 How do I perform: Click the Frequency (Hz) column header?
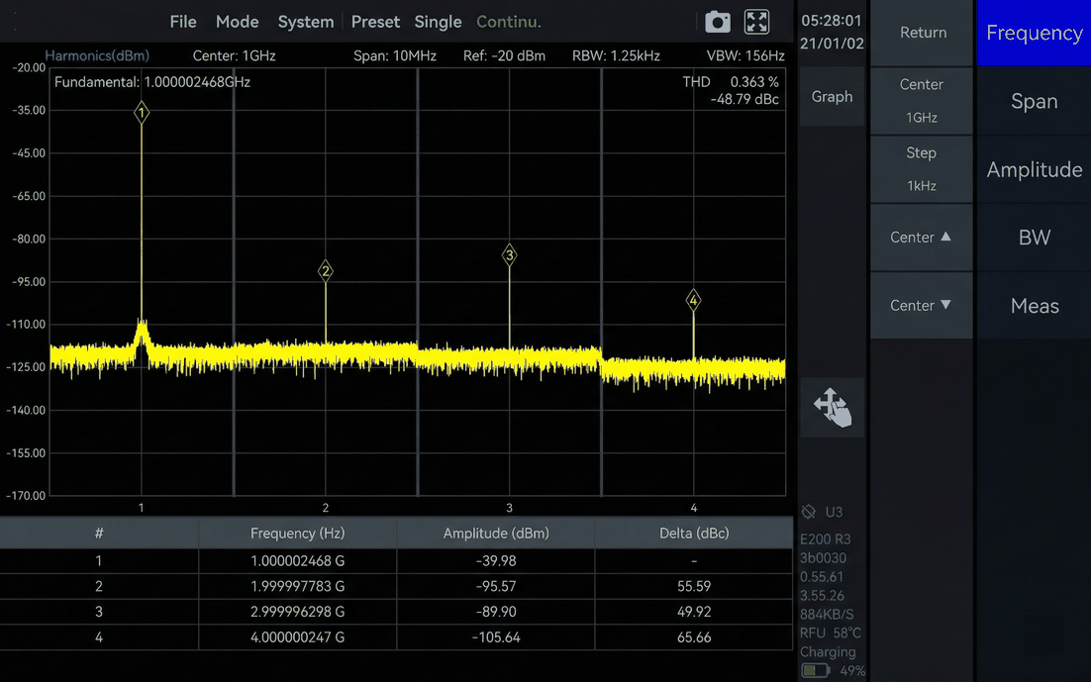pyautogui.click(x=297, y=534)
